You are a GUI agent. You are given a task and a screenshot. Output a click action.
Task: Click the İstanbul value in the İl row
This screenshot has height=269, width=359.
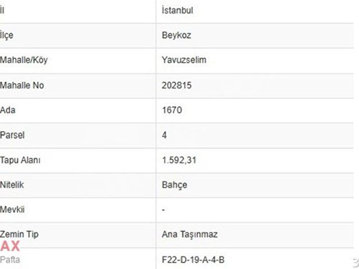click(x=177, y=10)
